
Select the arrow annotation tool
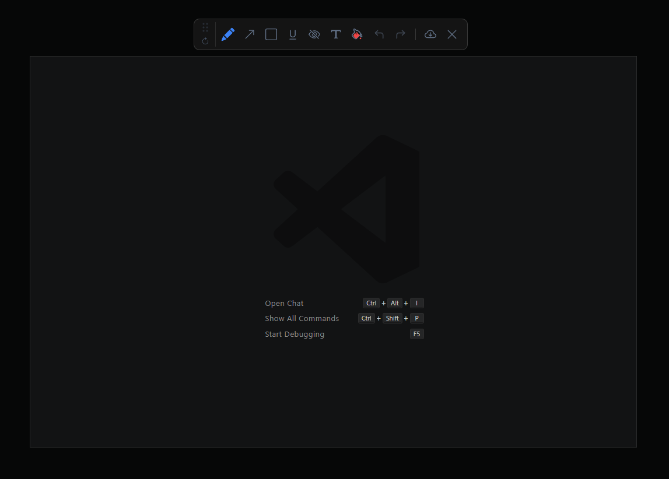point(250,34)
